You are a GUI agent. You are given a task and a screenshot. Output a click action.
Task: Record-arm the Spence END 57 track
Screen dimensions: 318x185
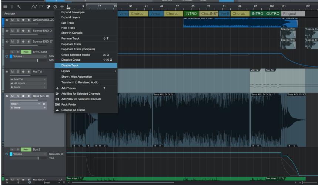coord(23,41)
